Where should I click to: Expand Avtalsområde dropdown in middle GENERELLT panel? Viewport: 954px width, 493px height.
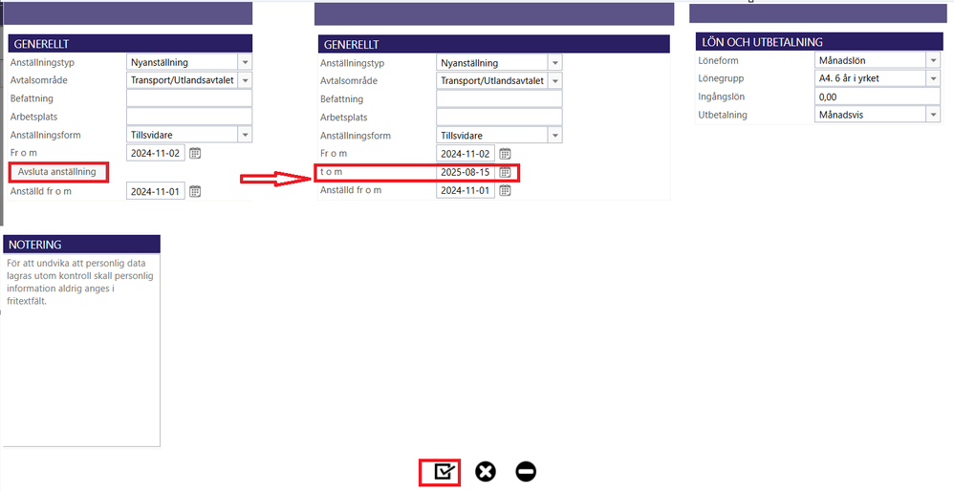(554, 81)
